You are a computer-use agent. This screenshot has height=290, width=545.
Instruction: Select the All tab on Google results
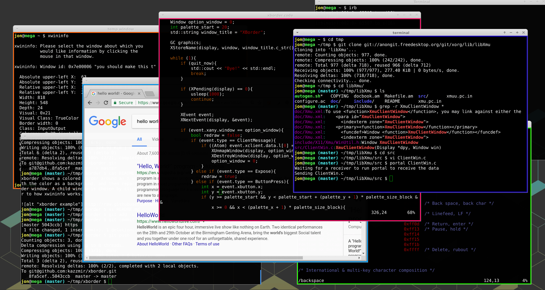139,139
